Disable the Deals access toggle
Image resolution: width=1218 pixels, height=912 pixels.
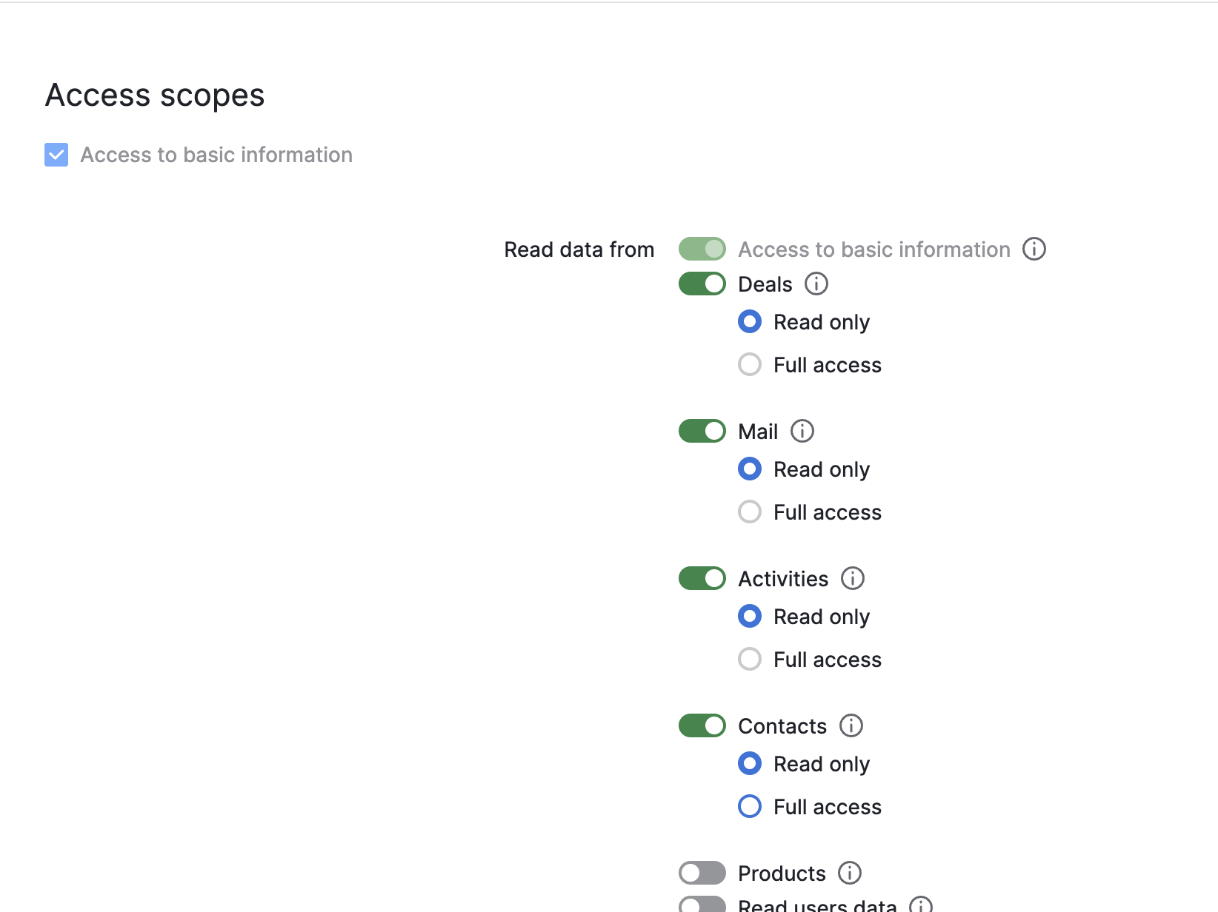click(702, 284)
